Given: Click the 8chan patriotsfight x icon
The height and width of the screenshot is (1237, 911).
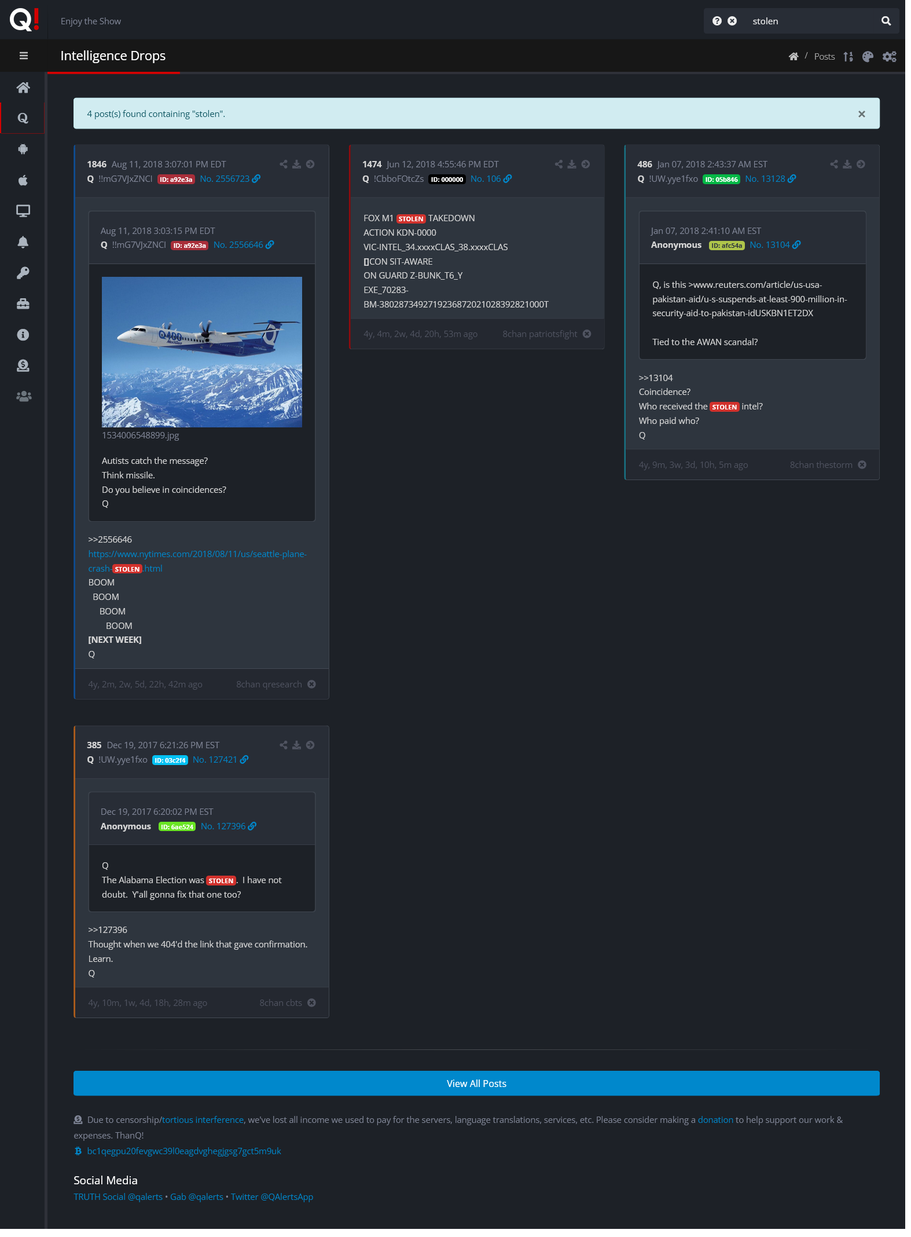Looking at the screenshot, I should (x=587, y=334).
